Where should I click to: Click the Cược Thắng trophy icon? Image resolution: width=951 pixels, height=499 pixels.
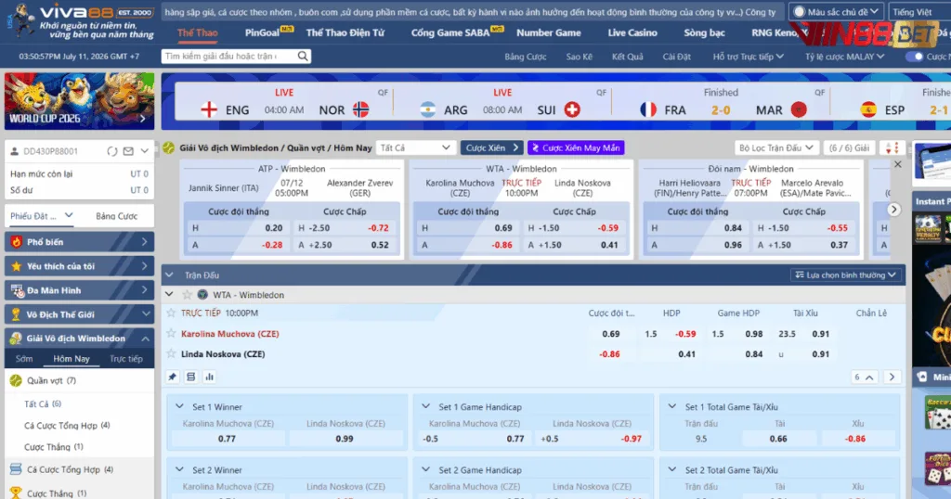pyautogui.click(x=16, y=493)
